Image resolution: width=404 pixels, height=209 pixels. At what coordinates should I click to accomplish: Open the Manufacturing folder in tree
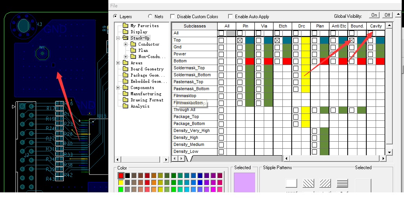tap(125, 94)
